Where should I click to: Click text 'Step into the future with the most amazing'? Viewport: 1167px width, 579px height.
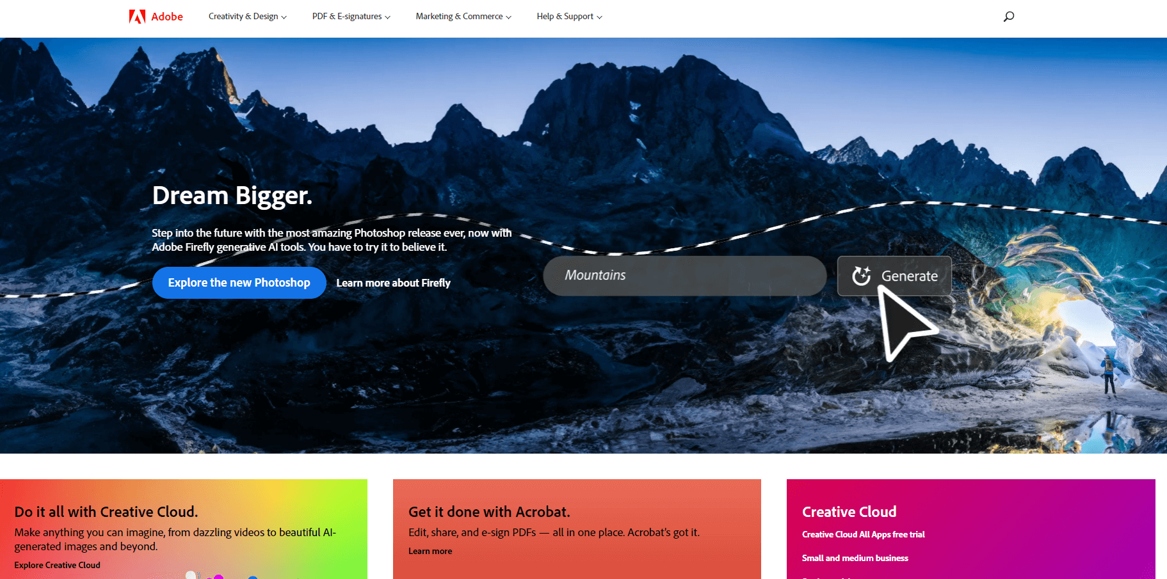[252, 233]
